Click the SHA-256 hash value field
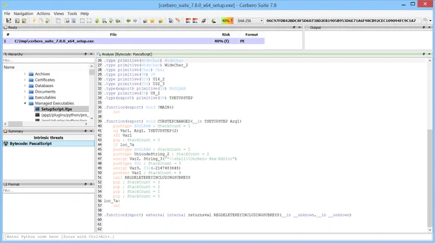Viewport: 435px width, 243px height. tap(343, 20)
